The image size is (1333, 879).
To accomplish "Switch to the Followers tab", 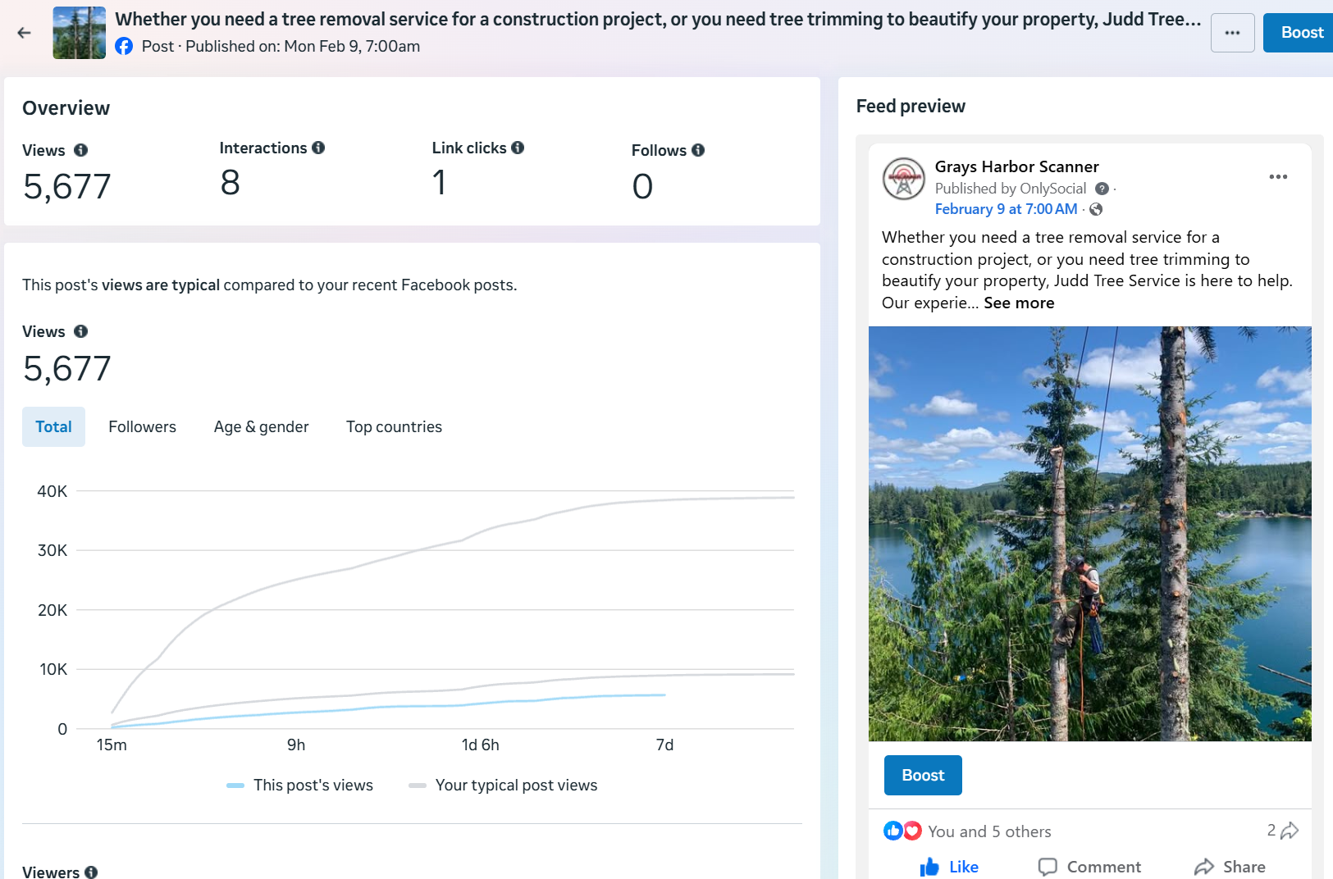I will coord(142,427).
